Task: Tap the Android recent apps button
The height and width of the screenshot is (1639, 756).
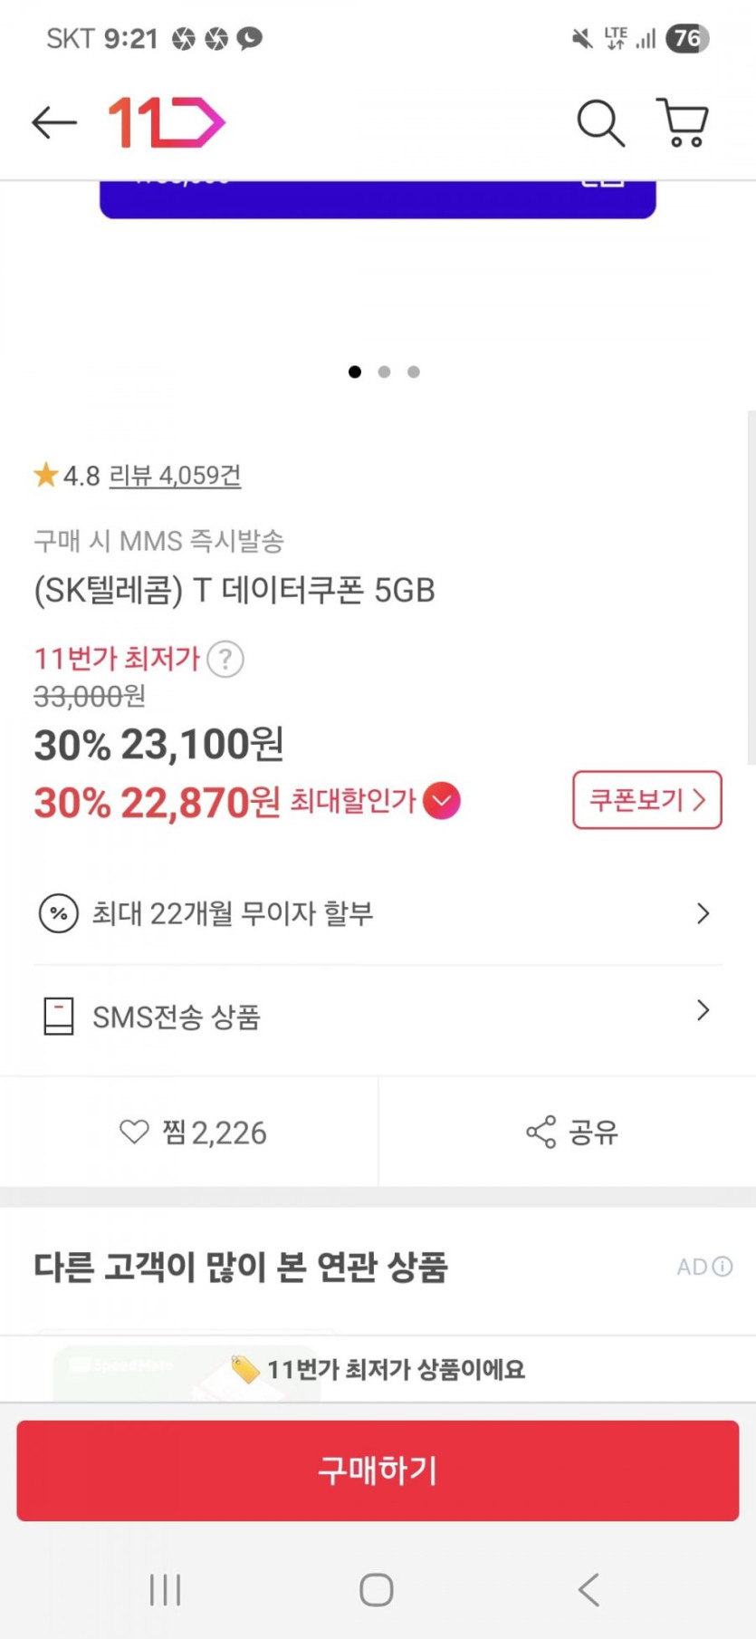Action: click(x=166, y=1589)
